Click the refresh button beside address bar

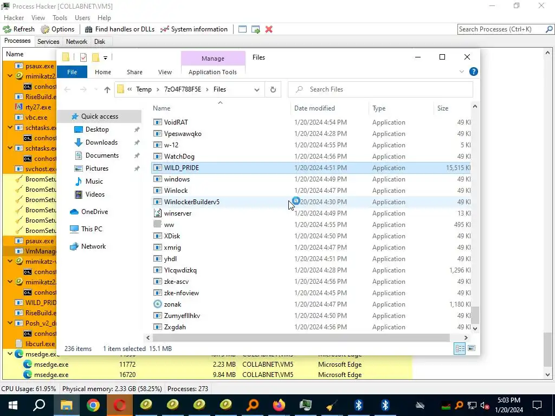(x=273, y=89)
